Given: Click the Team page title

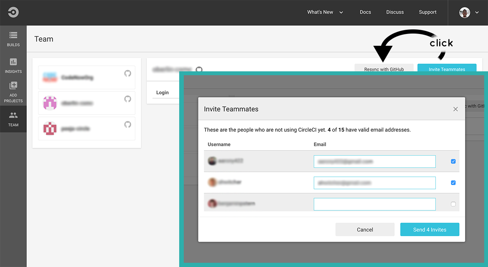Looking at the screenshot, I should click(x=44, y=39).
